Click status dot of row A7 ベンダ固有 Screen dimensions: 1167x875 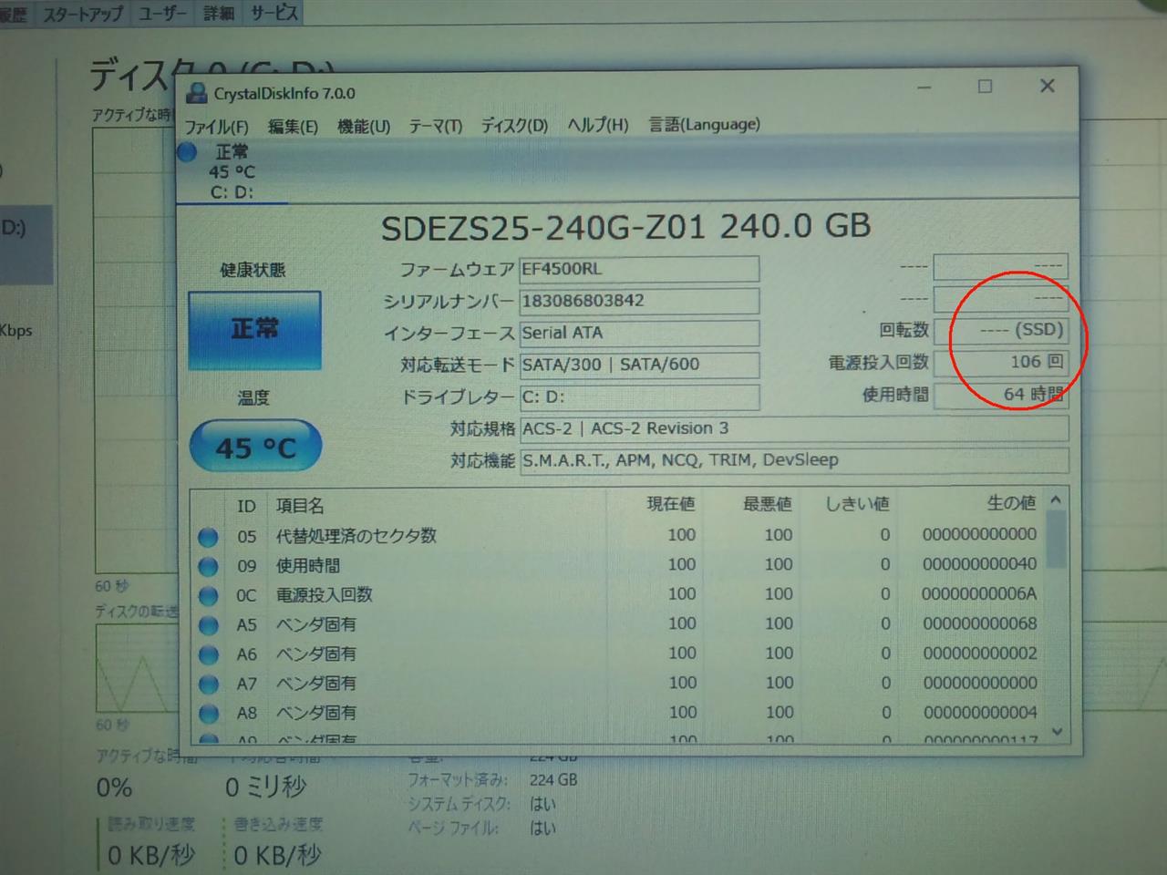(208, 684)
